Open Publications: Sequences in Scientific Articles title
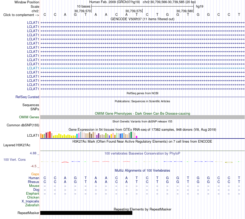The image size is (245, 219). coord(142,101)
